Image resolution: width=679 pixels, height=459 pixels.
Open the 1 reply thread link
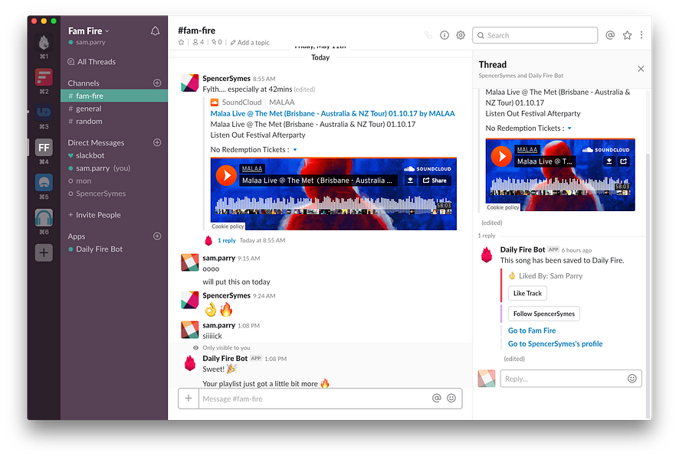[227, 241]
